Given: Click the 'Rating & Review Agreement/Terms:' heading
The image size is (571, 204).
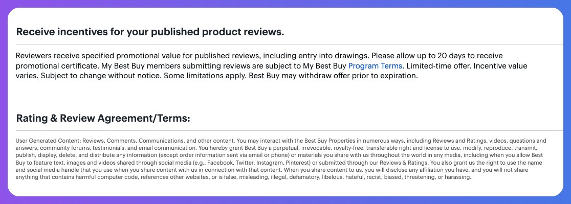Looking at the screenshot, I should pos(103,119).
